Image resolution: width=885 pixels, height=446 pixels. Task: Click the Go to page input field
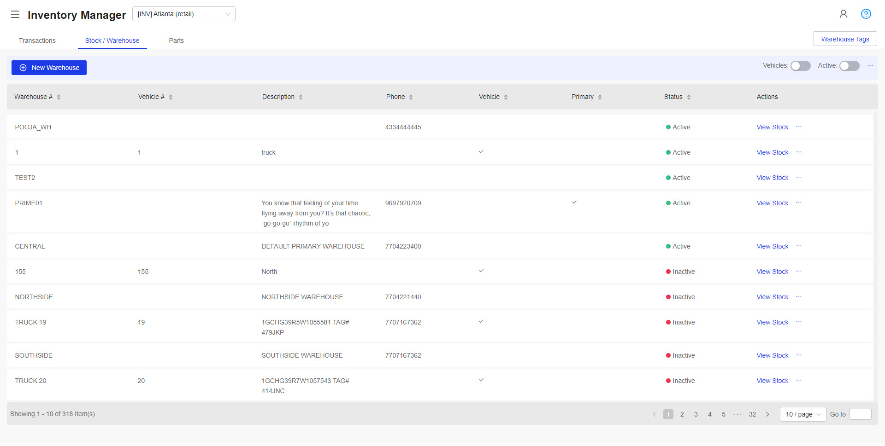coord(860,414)
